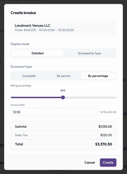The image size is (127, 174).
Task: Select the By percentage option
Action: tap(98, 76)
